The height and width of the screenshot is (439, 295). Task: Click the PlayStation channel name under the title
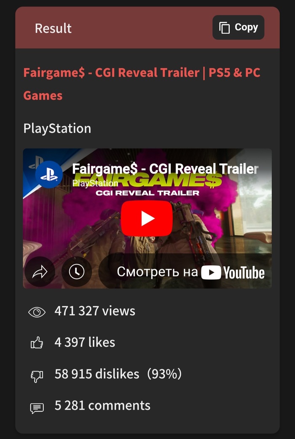57,128
